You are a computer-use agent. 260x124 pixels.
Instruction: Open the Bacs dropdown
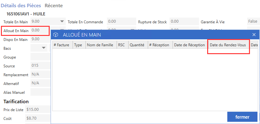pyautogui.click(x=44, y=48)
